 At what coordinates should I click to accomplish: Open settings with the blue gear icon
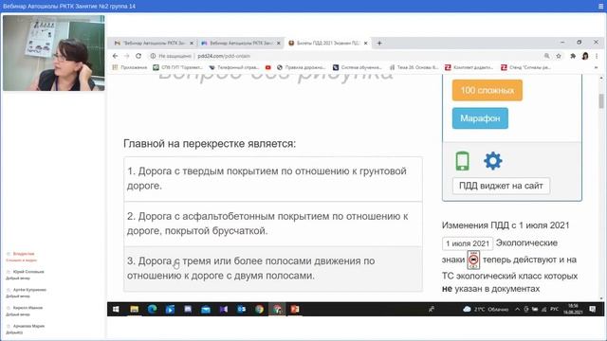pyautogui.click(x=493, y=161)
